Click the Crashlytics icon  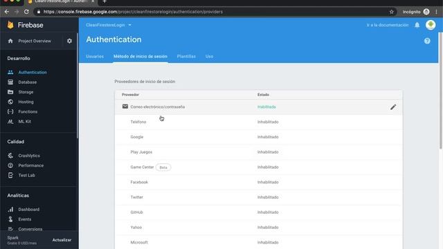(x=10, y=156)
